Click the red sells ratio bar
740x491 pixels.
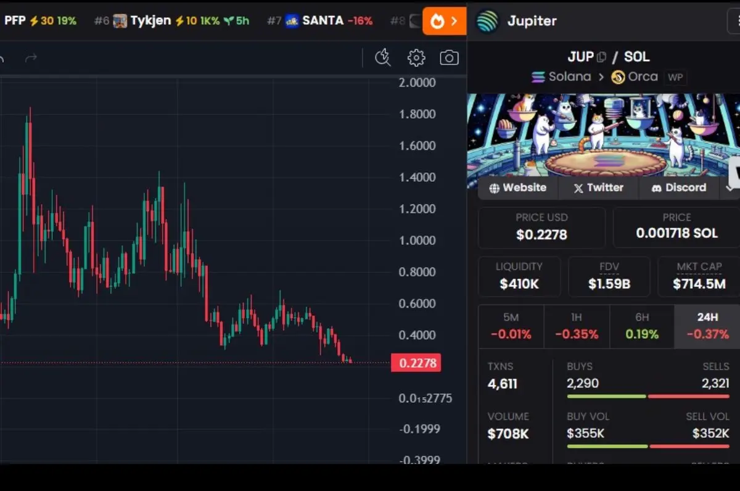(689, 396)
